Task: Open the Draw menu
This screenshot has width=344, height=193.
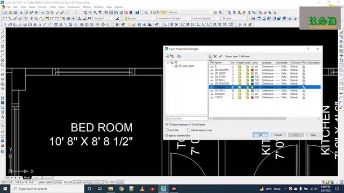Action: tap(61, 7)
